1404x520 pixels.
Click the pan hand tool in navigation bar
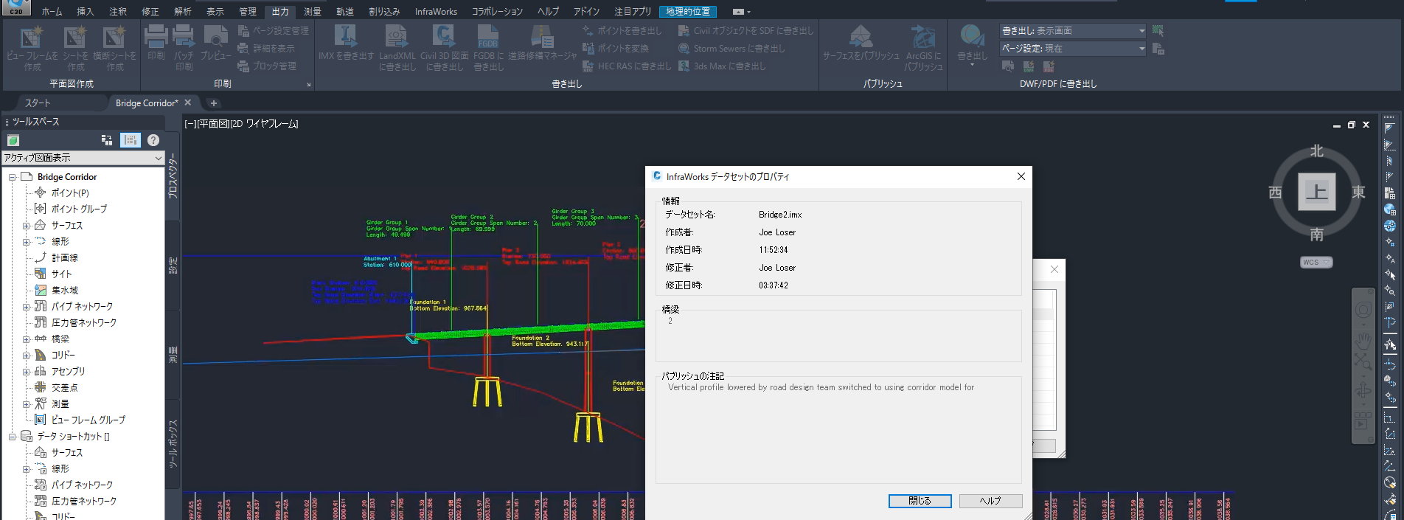[1363, 340]
